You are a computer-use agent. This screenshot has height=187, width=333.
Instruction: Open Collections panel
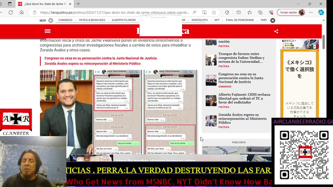[x=260, y=12]
